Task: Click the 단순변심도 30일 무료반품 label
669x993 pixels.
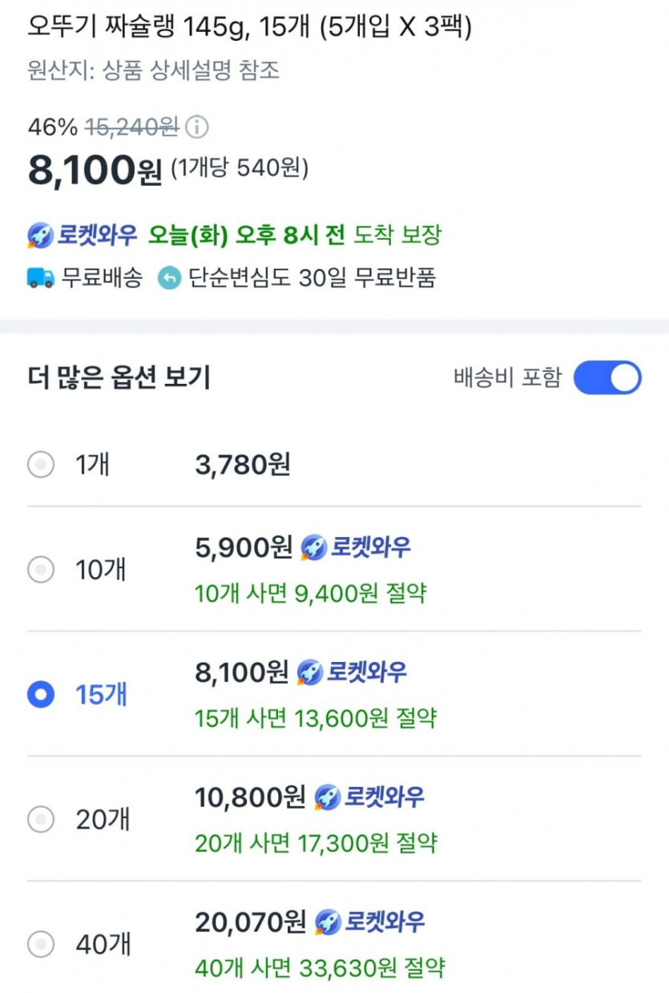Action: (312, 278)
